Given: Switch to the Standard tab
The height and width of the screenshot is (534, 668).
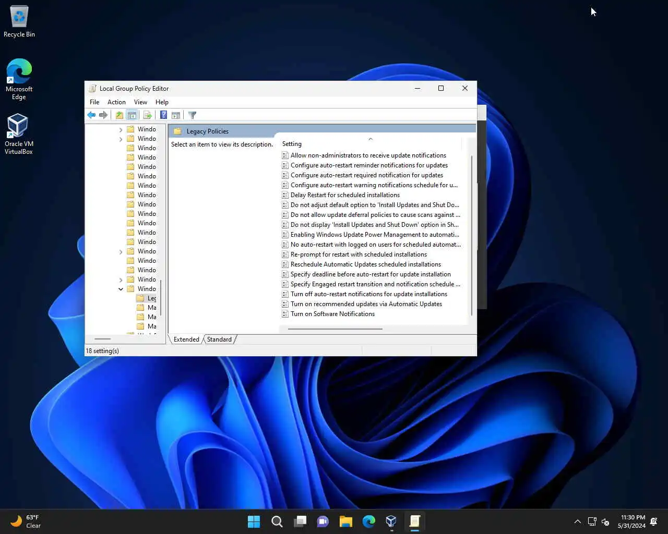Looking at the screenshot, I should pos(219,339).
